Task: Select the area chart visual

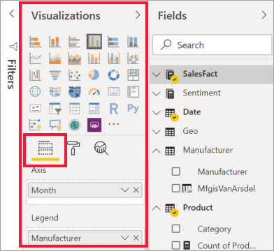Action: coord(55,59)
